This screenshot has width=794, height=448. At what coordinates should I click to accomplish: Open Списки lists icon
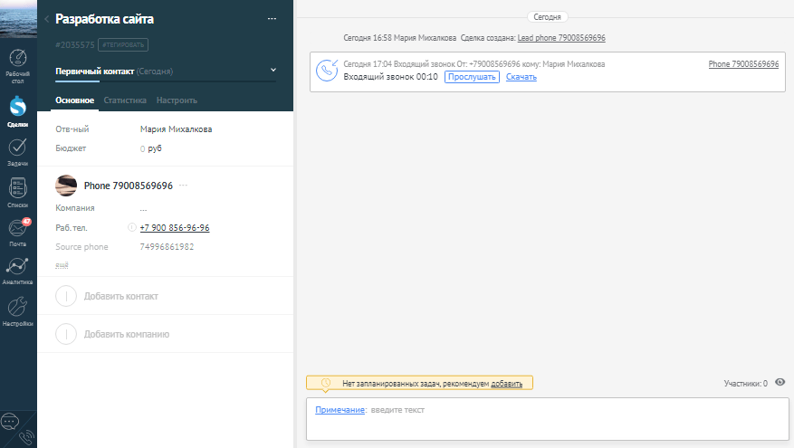pos(18,192)
